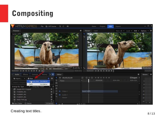
Task: Open the Group By: Folder dropdown
Action: click(x=41, y=87)
